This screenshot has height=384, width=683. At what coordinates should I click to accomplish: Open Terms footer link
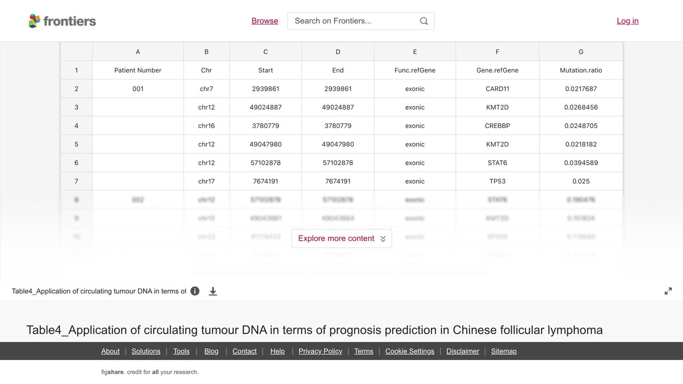[364, 351]
